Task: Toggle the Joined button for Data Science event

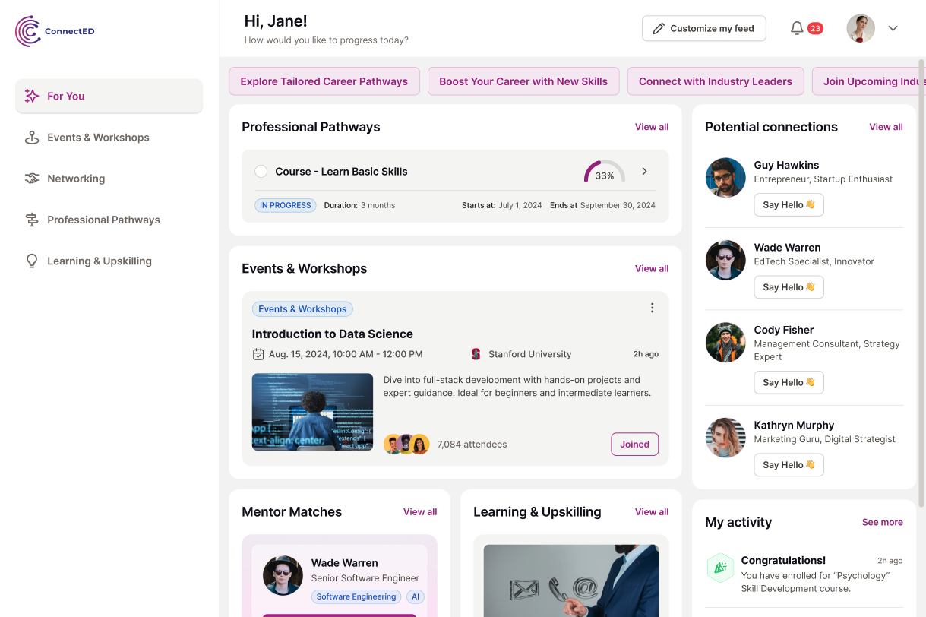Action: click(634, 445)
